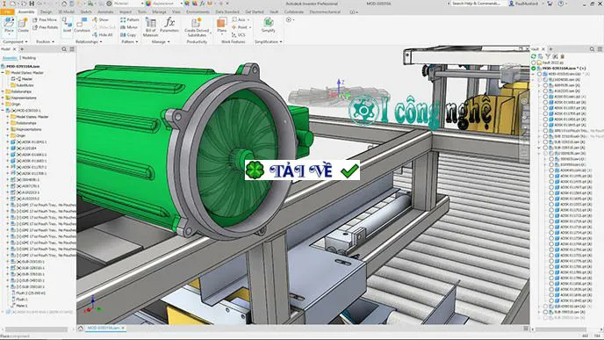This screenshot has height=340, width=604.
Task: Click the home icon beside document tab
Action: coord(81,328)
